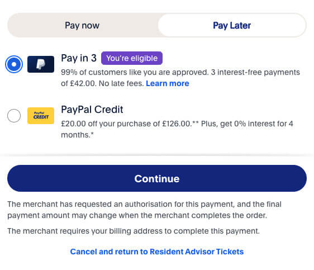
Task: Click the Continue button
Action: click(x=157, y=178)
